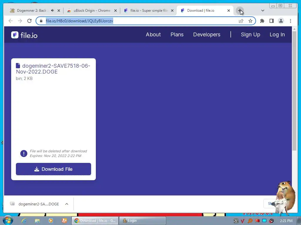
Task: Close the Download | file.io tab
Action: click(229, 11)
